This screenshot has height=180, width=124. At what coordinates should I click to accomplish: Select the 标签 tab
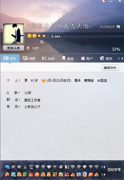[x=68, y=58]
